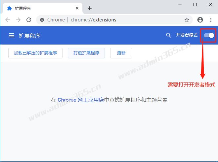Bookmark this page with the star icon
The width and height of the screenshot is (218, 162).
(x=187, y=20)
